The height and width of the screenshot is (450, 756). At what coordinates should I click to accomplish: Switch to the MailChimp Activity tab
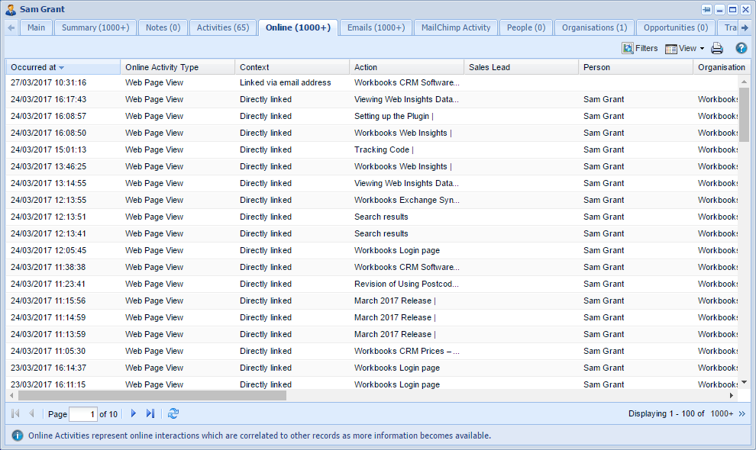pos(456,27)
